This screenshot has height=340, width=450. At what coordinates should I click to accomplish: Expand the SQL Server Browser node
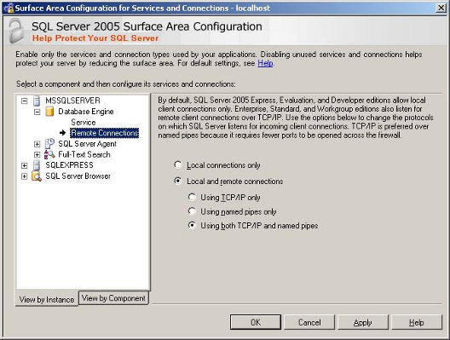pyautogui.click(x=25, y=176)
